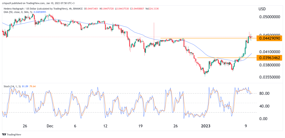Click the 9 date label on time axis
Viewport: 285px width, 138px height.
coord(246,126)
